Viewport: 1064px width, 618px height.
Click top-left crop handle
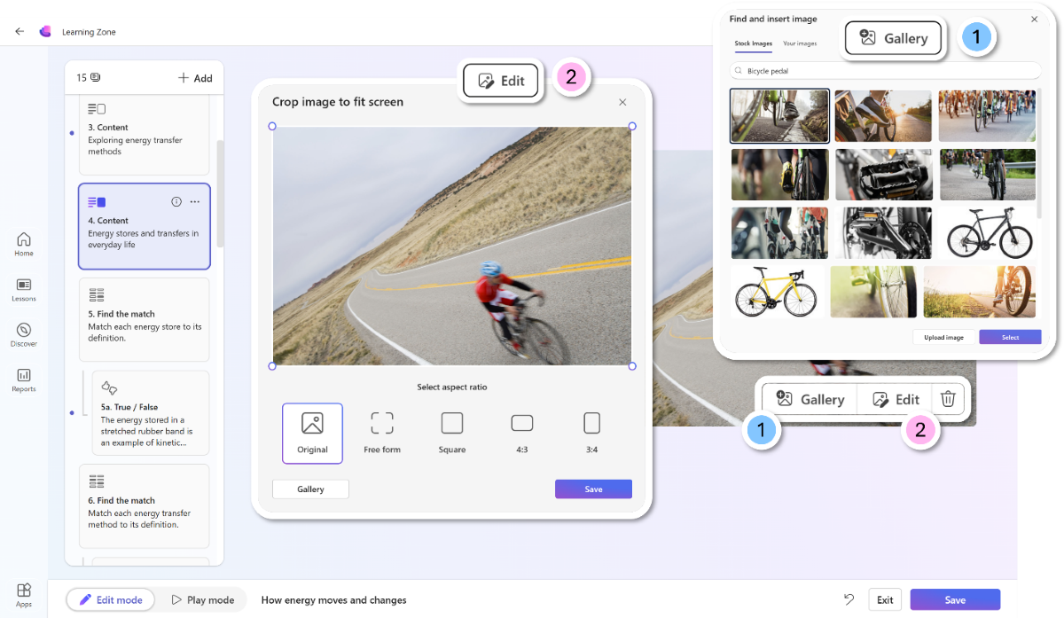[x=272, y=127]
